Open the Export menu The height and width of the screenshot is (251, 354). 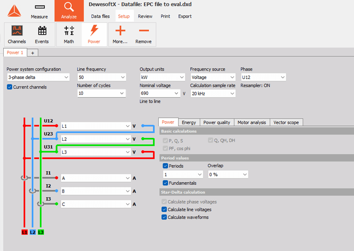tap(185, 16)
